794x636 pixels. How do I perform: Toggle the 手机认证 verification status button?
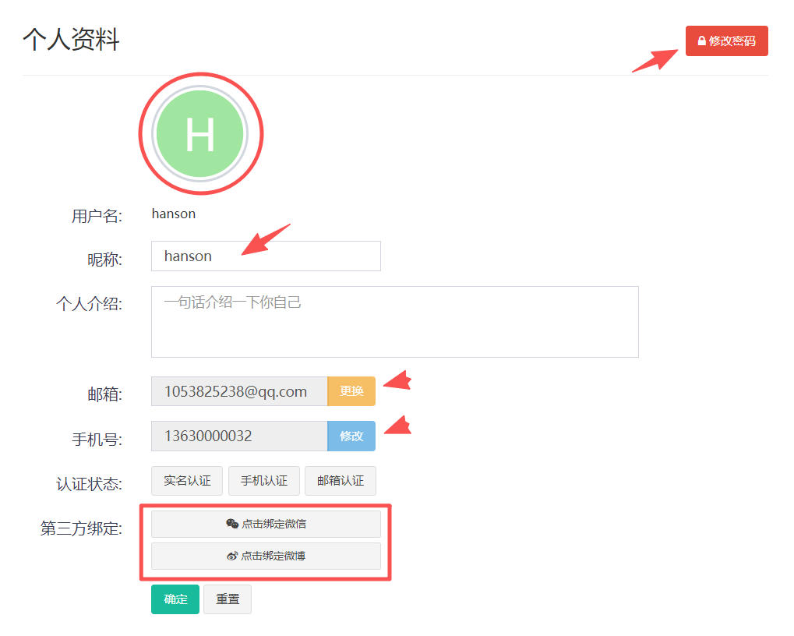click(x=264, y=481)
